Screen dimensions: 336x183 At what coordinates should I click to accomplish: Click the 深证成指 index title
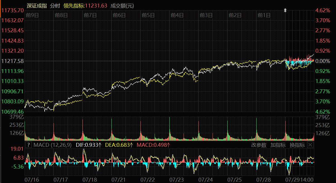point(36,6)
